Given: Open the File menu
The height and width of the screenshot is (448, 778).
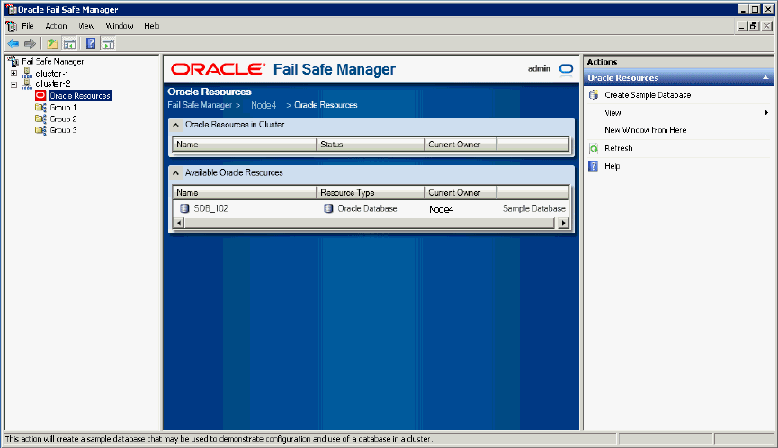Looking at the screenshot, I should (28, 26).
